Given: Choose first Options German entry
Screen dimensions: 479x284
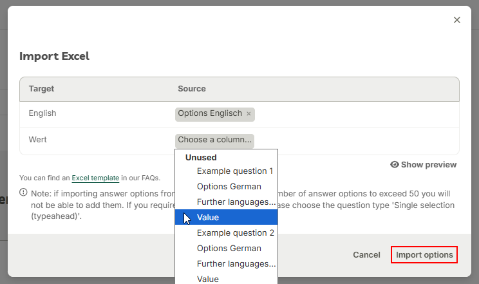Looking at the screenshot, I should tap(227, 187).
